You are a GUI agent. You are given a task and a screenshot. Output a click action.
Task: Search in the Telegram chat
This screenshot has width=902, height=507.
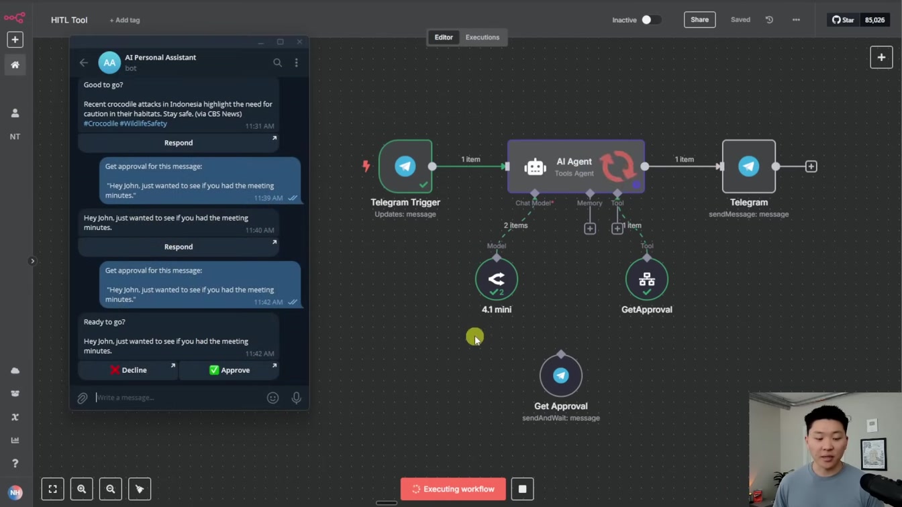pyautogui.click(x=277, y=62)
